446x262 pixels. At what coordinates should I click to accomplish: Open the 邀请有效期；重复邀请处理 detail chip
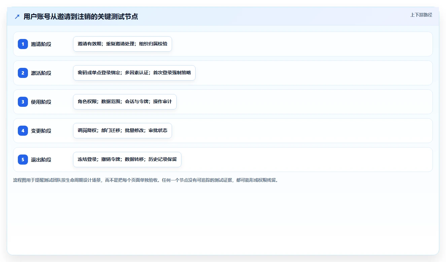click(123, 44)
